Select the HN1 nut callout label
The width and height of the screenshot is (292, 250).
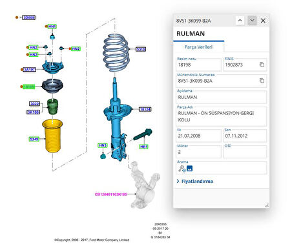point(52,26)
